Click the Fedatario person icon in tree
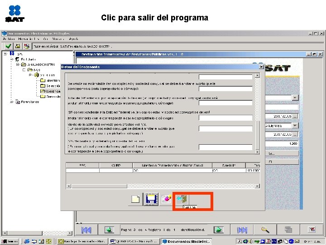This screenshot has height=245, width=326. pos(17,59)
